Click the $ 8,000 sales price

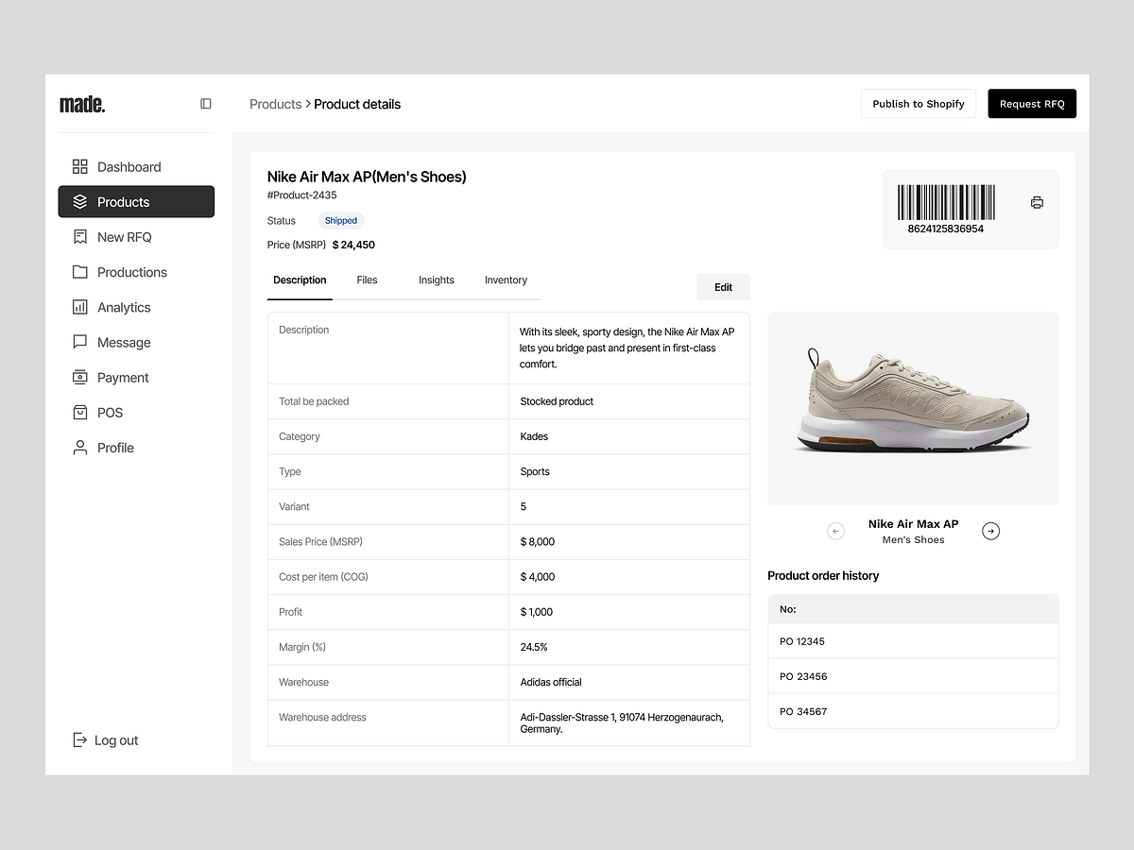tap(538, 542)
